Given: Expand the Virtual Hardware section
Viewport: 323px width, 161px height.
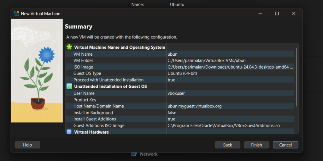Looking at the screenshot, I should point(91,132).
